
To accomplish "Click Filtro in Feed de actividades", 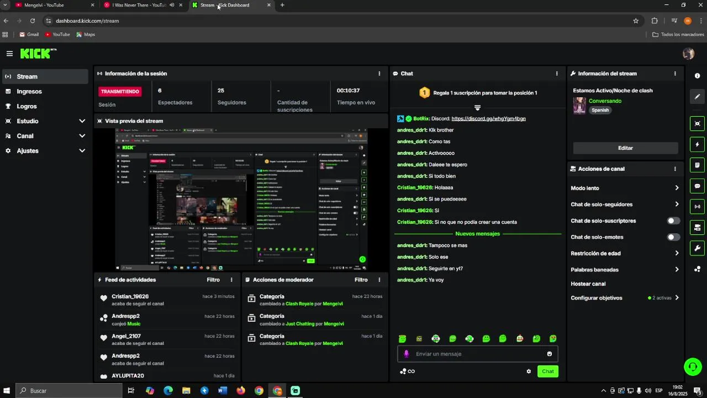I will 213,280.
